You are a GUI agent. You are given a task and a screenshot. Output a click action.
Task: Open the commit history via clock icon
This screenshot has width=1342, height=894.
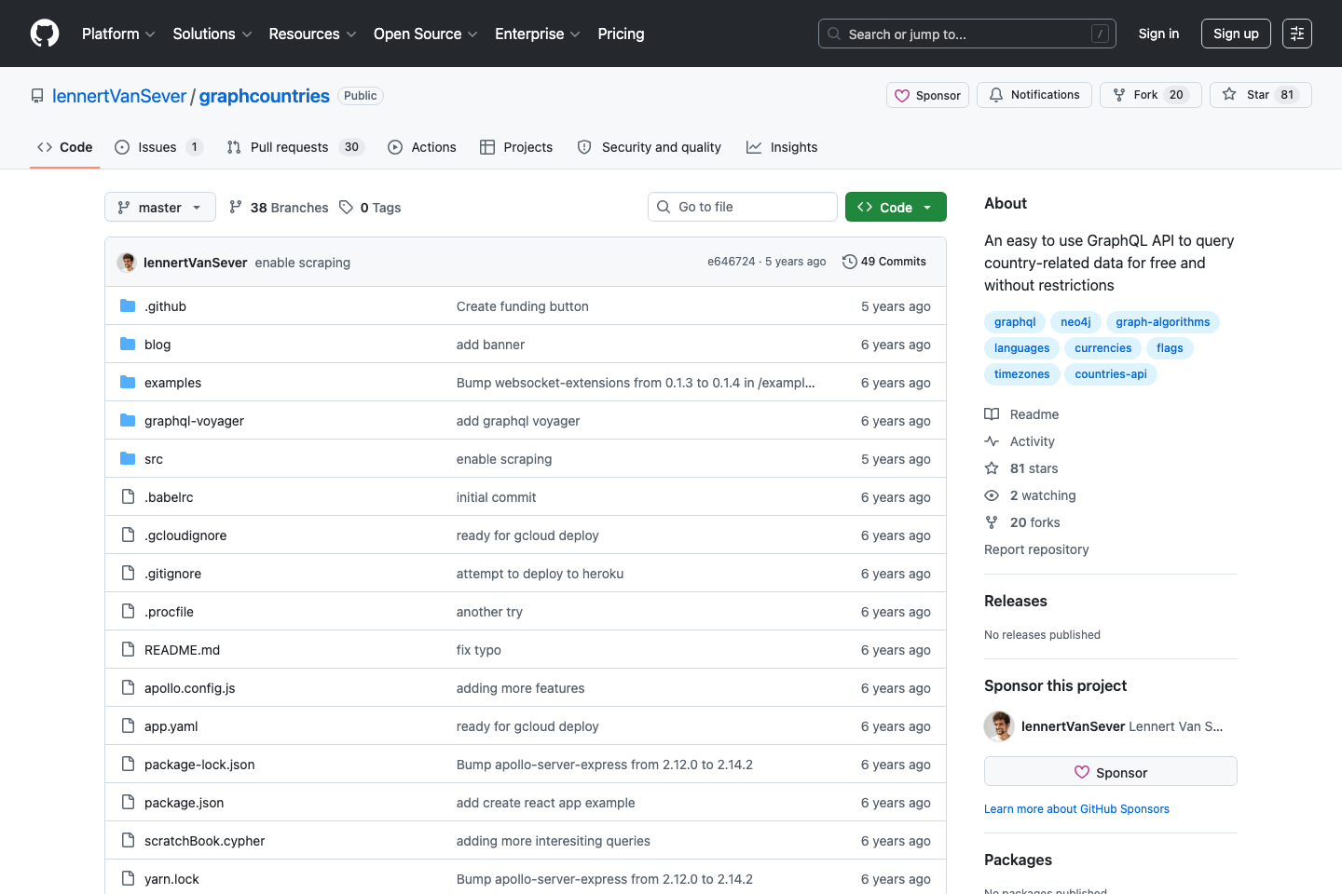point(849,262)
